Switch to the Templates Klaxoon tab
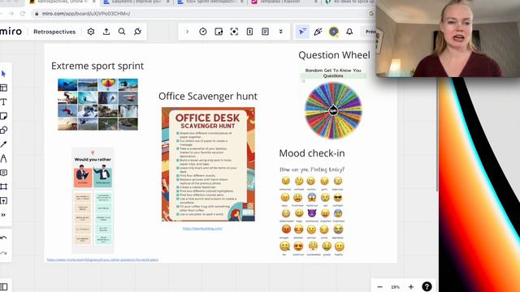Viewport: 520px width, 292px height. [x=284, y=2]
